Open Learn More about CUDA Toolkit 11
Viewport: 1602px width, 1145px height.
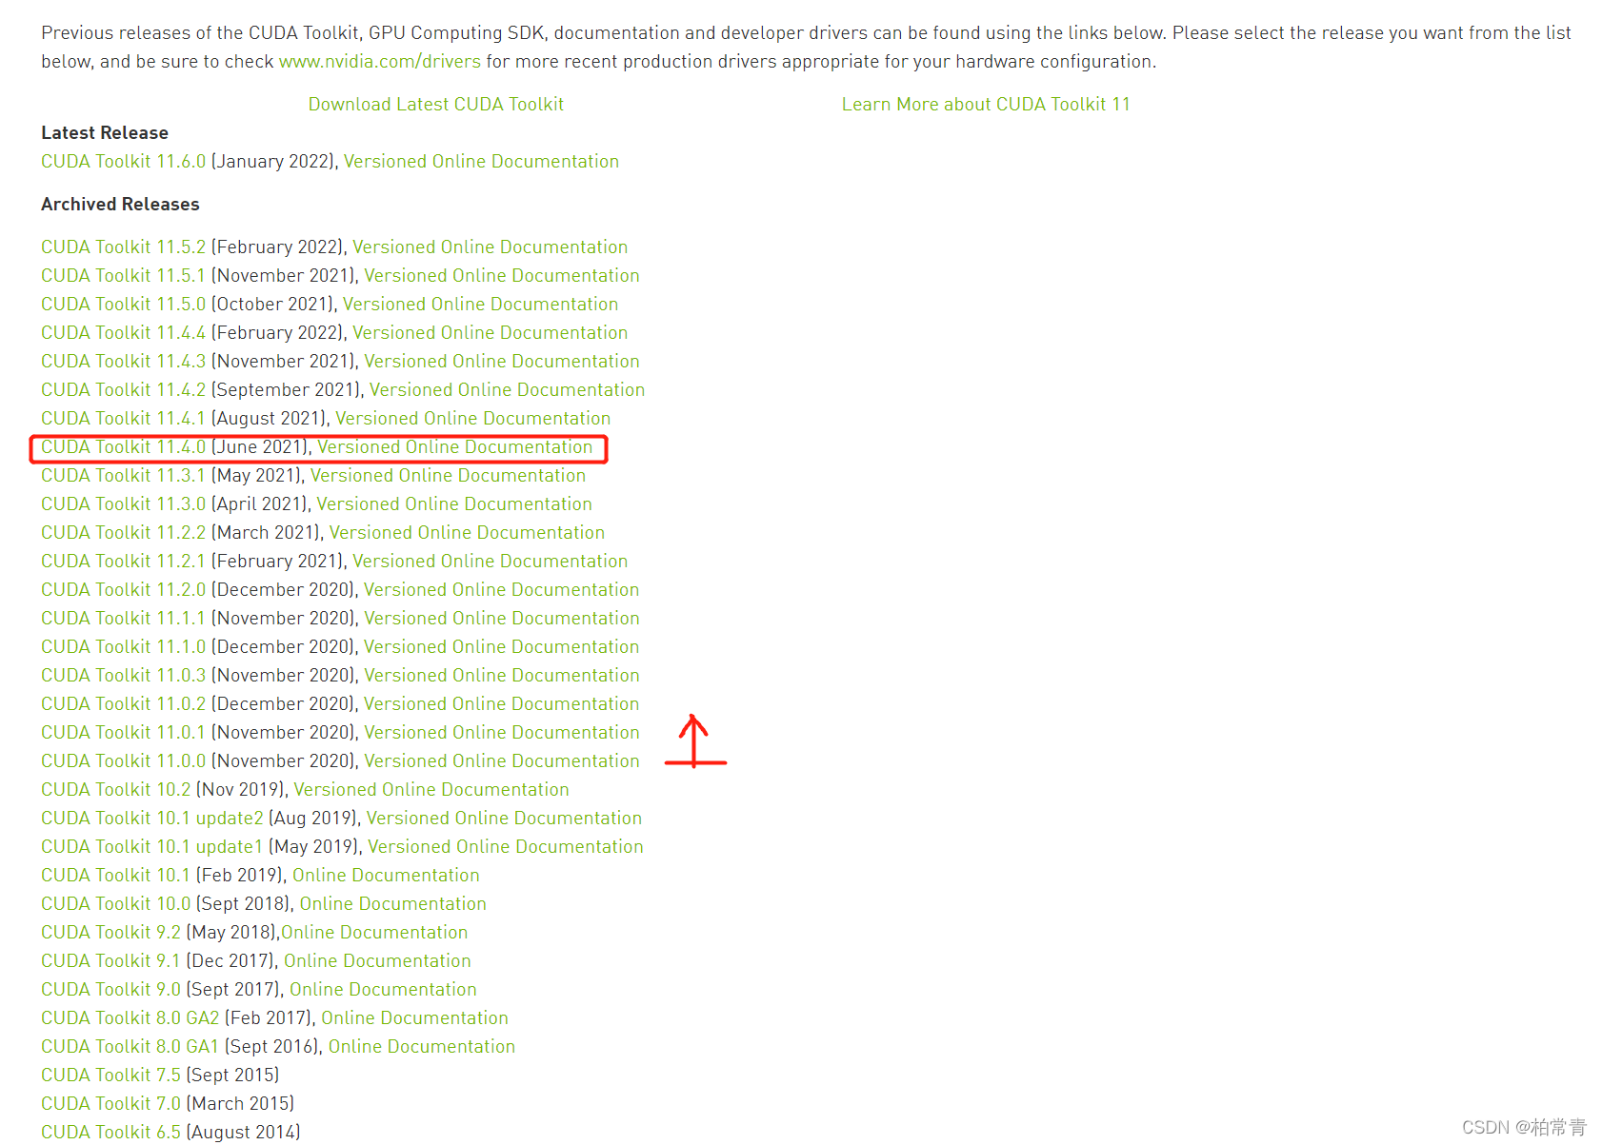pos(985,104)
